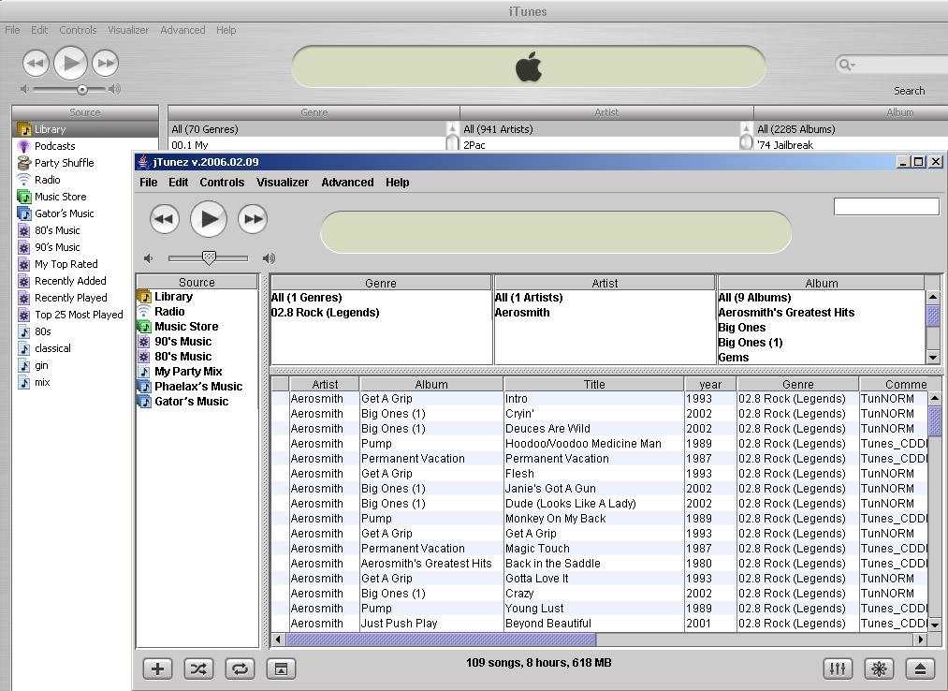This screenshot has width=948, height=691.
Task: Select the Radio icon in jTunez Source list
Action: click(144, 312)
